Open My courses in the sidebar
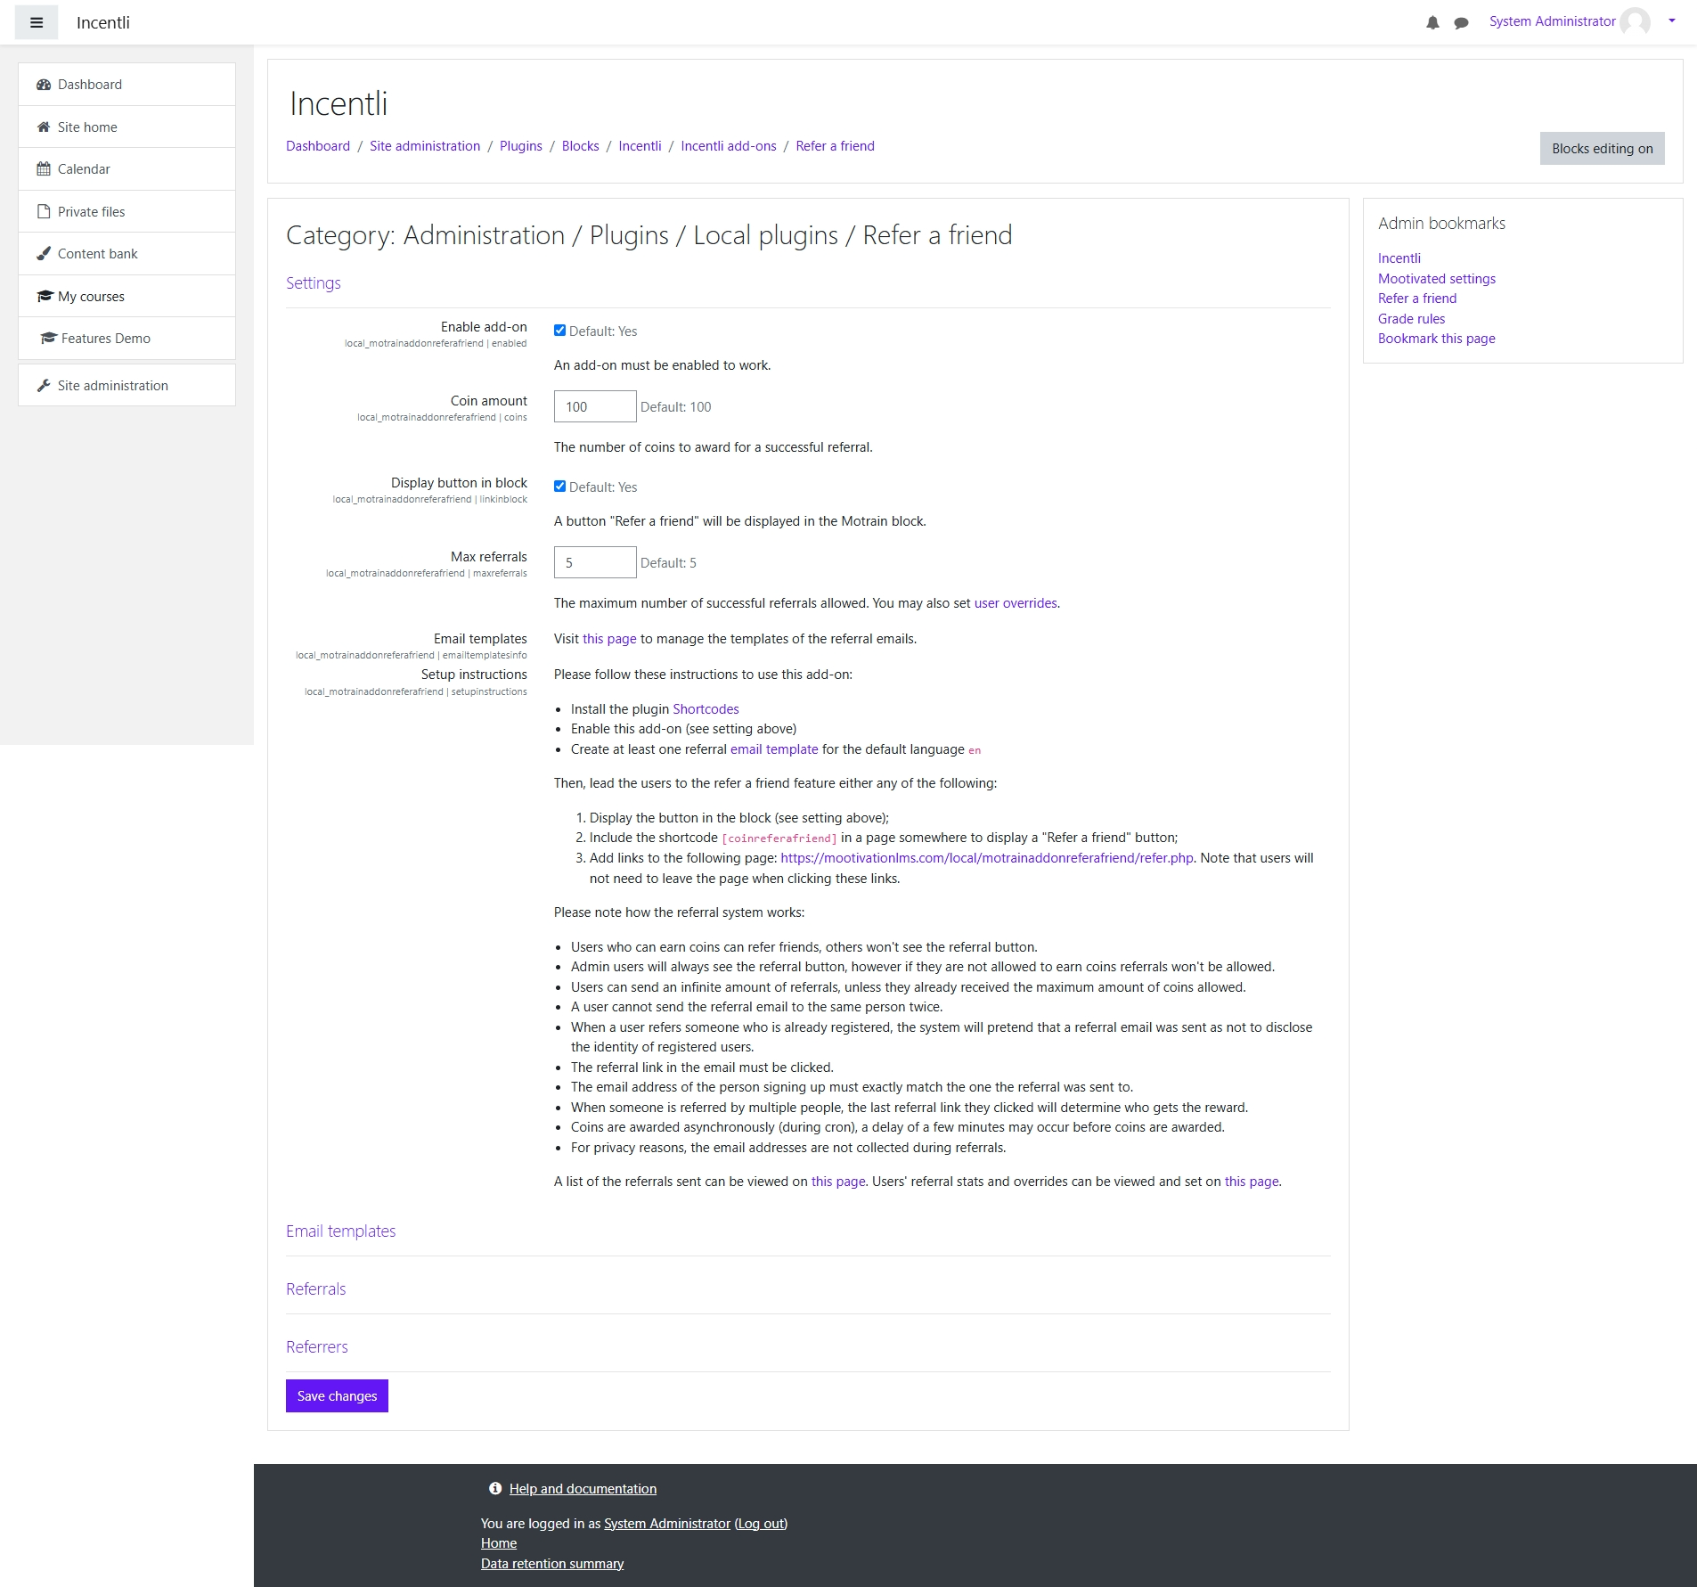The width and height of the screenshot is (1697, 1587). click(x=126, y=296)
